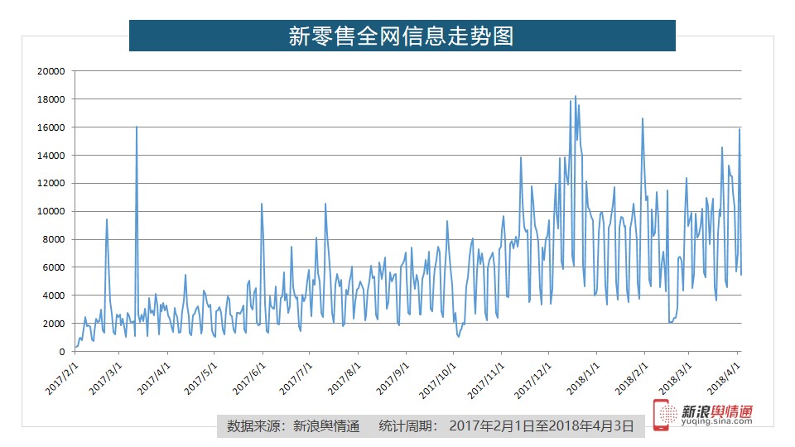The height and width of the screenshot is (447, 795).
Task: Click the y-axis label 4000
Action: (53, 296)
